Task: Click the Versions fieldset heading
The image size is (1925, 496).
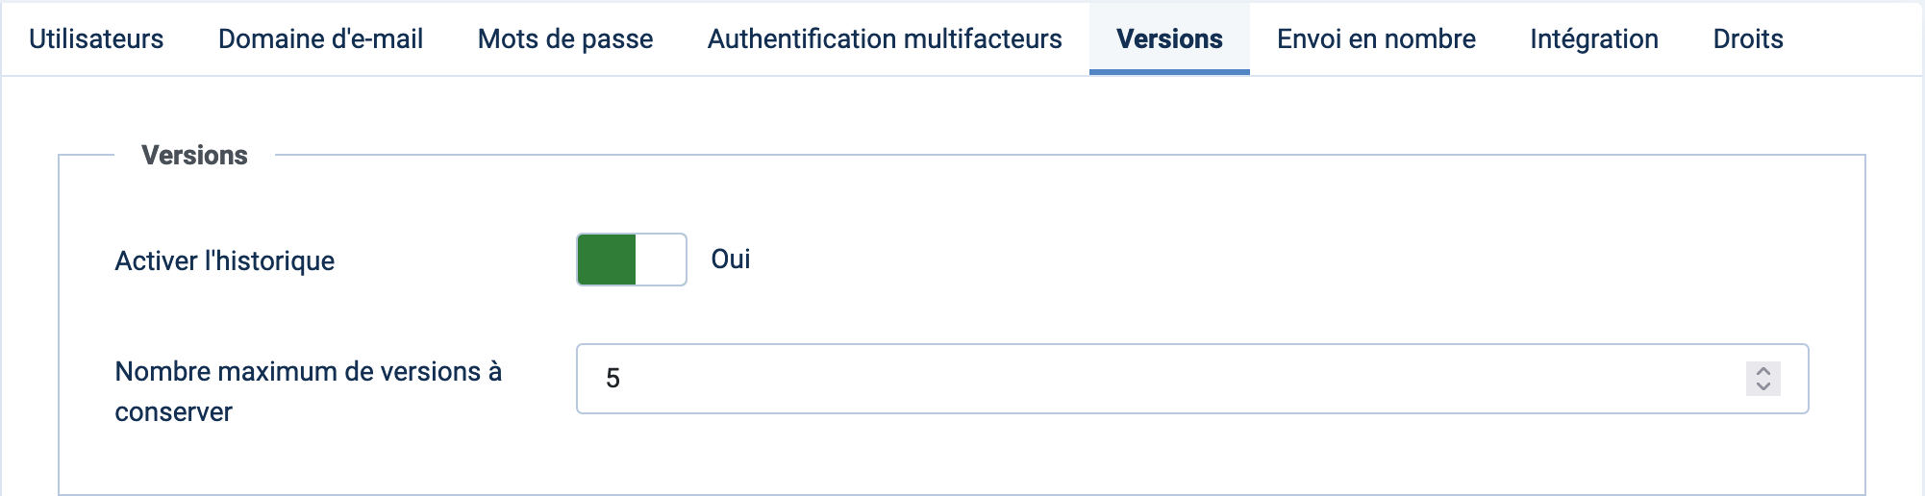Action: [194, 155]
